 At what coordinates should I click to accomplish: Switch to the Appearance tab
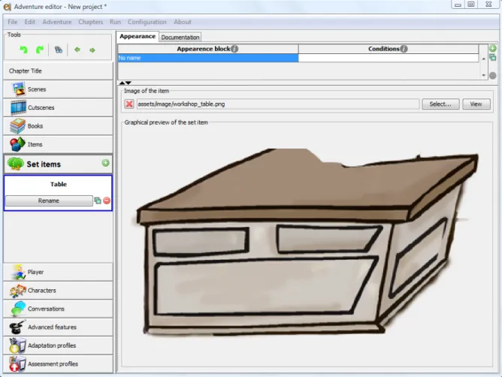[x=138, y=37]
